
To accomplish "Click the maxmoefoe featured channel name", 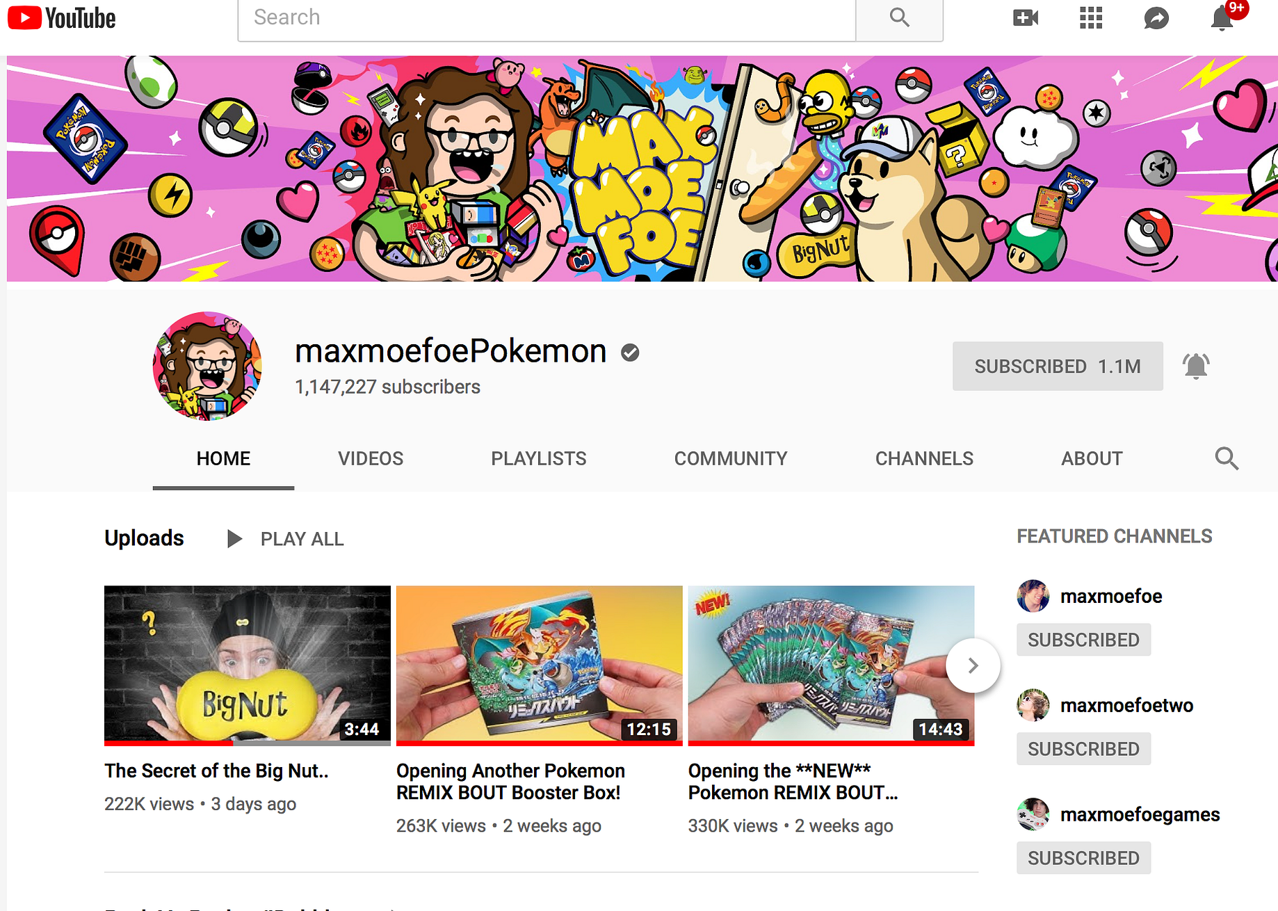I will coord(1111,596).
